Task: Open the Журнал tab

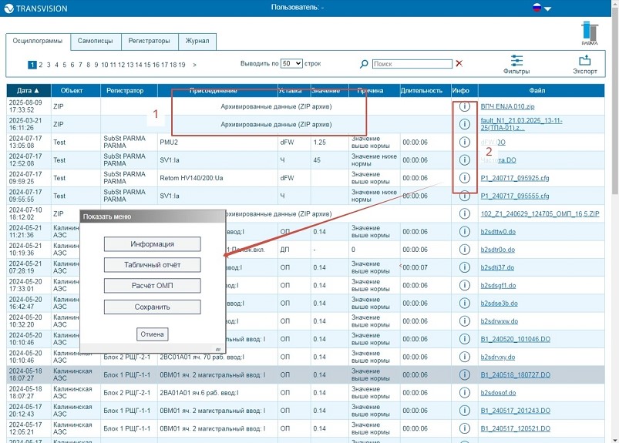Action: [197, 41]
